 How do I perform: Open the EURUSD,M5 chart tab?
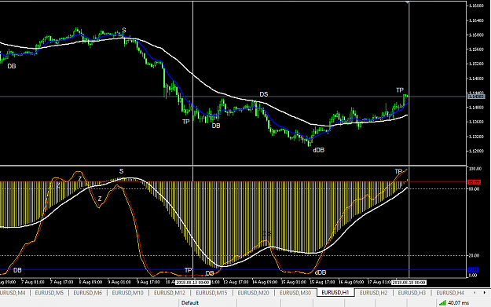pos(49,293)
